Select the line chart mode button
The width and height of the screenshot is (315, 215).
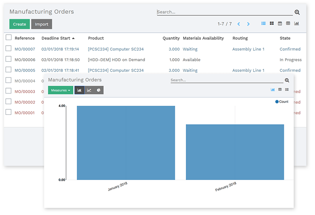(x=89, y=90)
